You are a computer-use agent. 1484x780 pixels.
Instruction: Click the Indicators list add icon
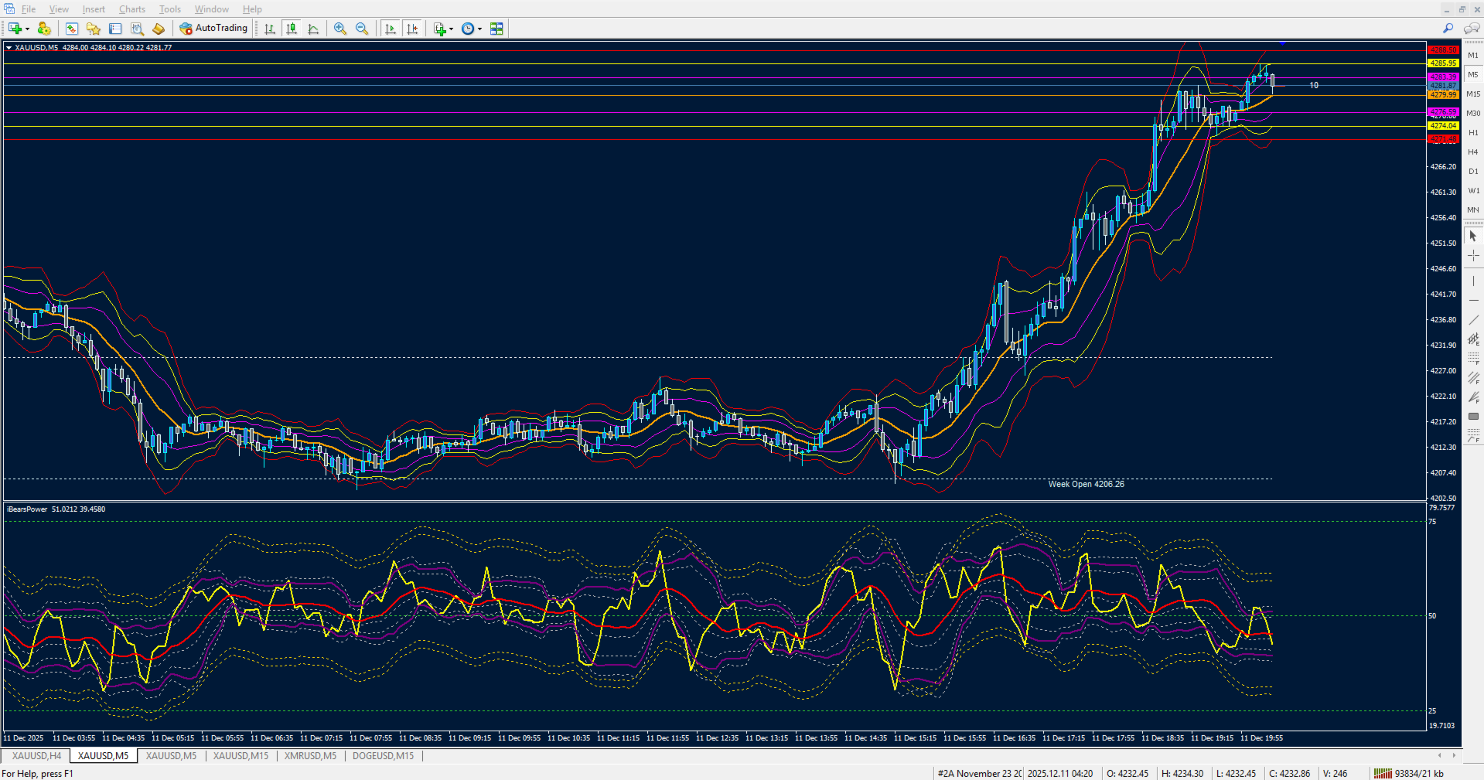click(440, 29)
